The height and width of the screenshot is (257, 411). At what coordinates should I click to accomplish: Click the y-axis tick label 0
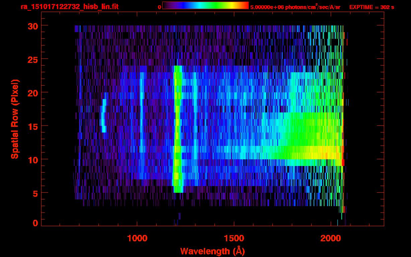click(35, 223)
